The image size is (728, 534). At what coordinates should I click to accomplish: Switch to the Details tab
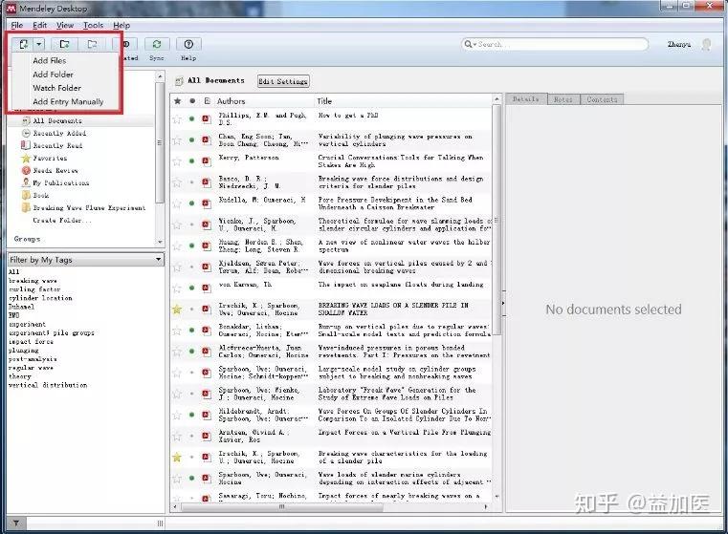(526, 99)
